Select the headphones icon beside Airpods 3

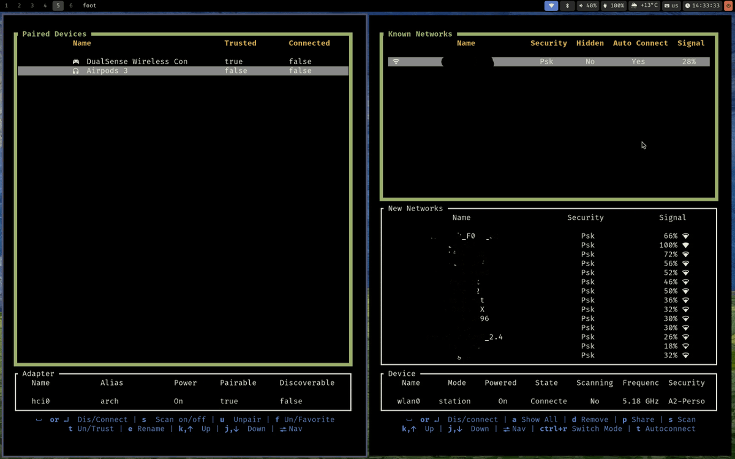pos(75,70)
